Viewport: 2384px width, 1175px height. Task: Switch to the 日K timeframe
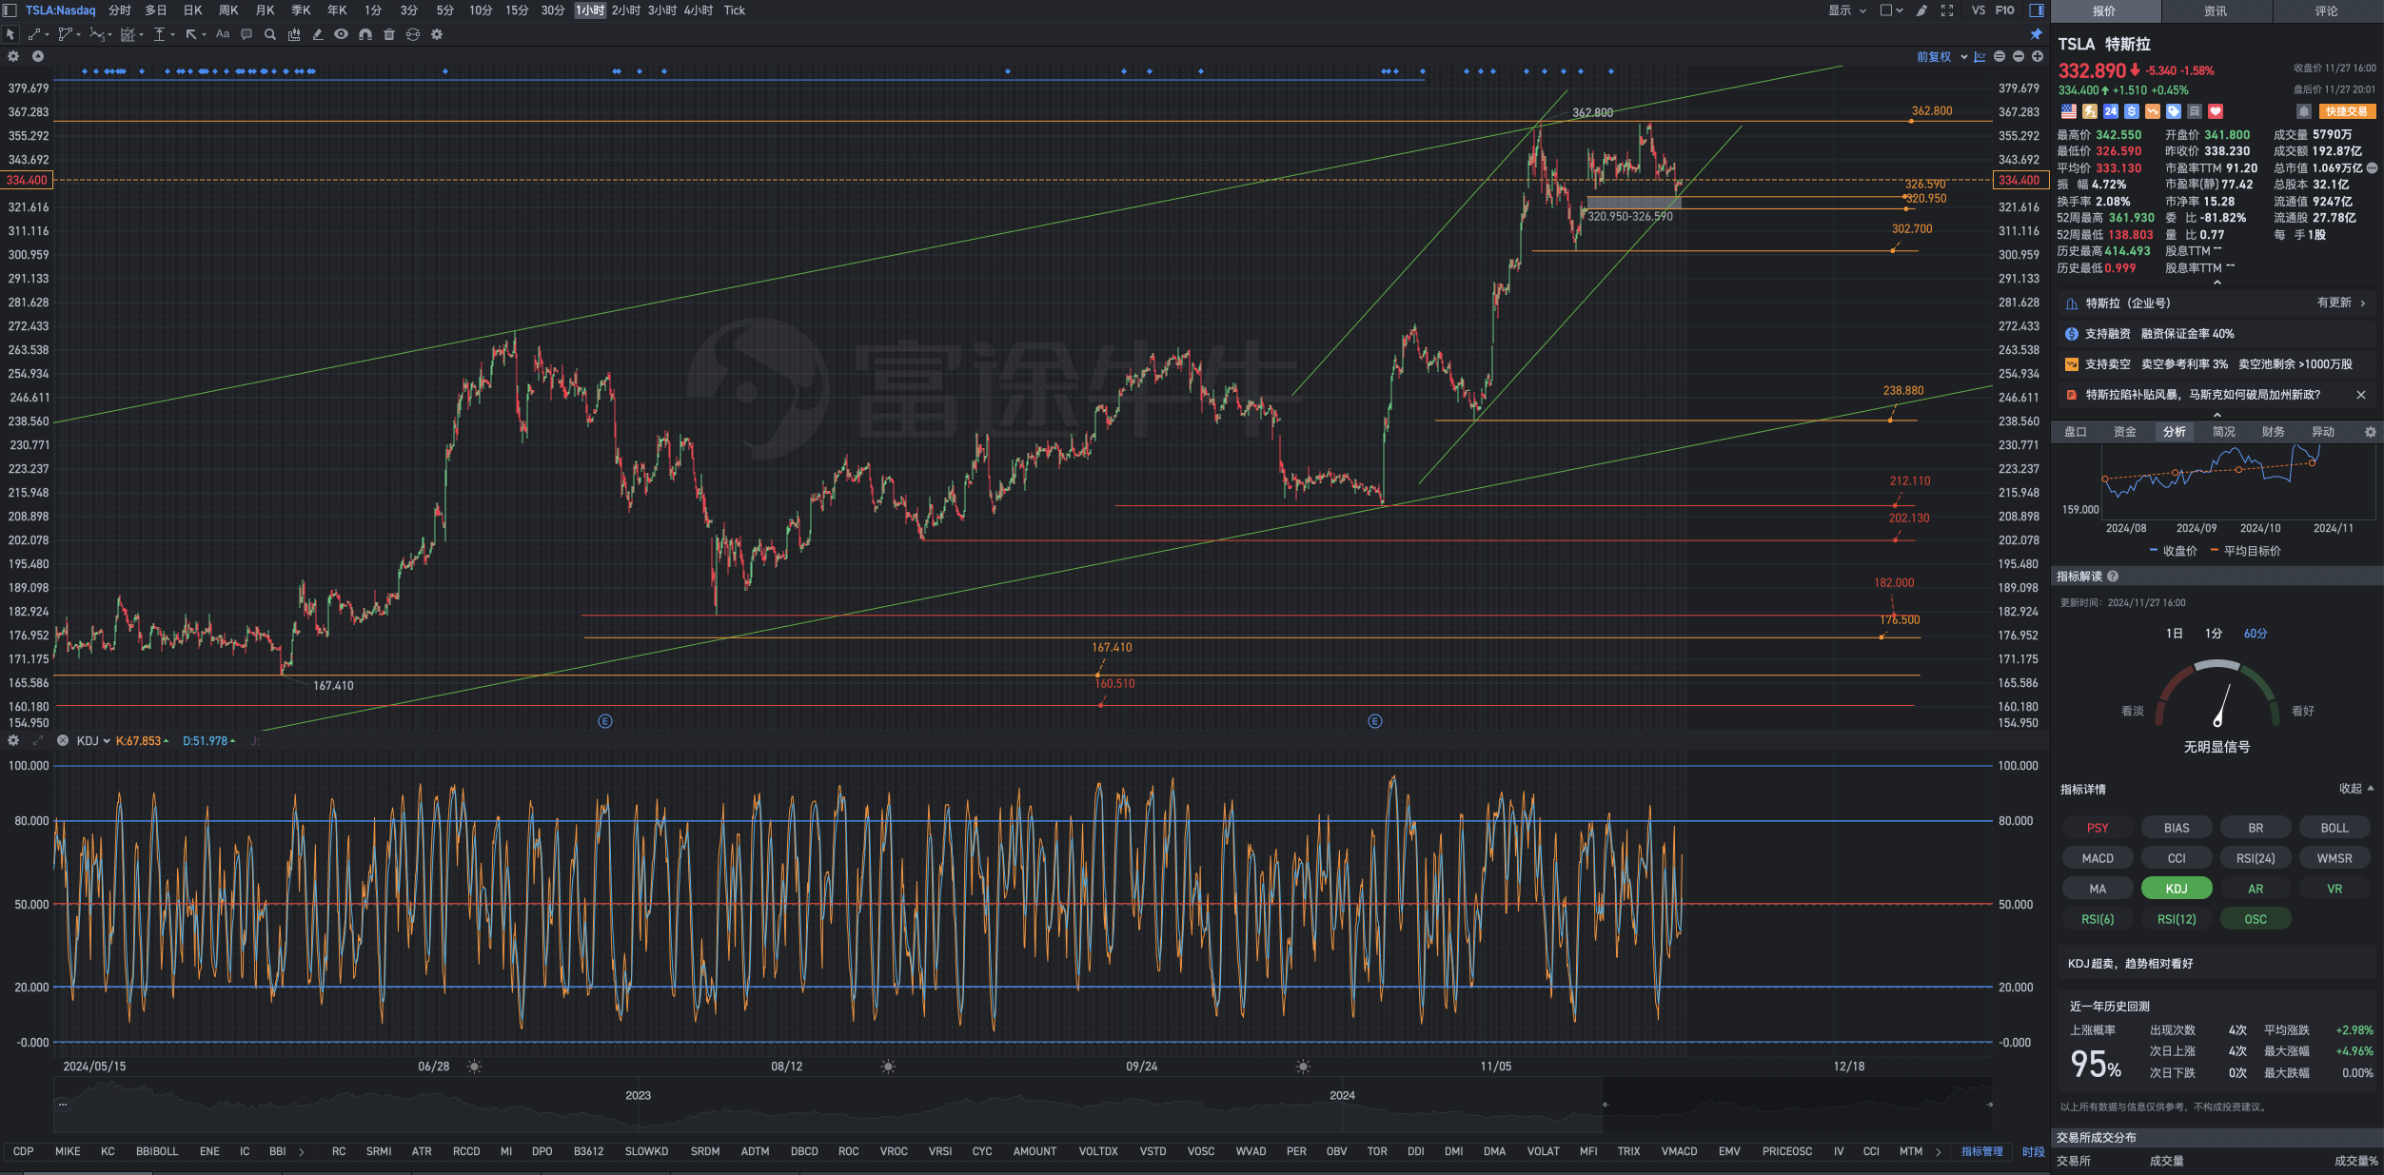pos(192,10)
